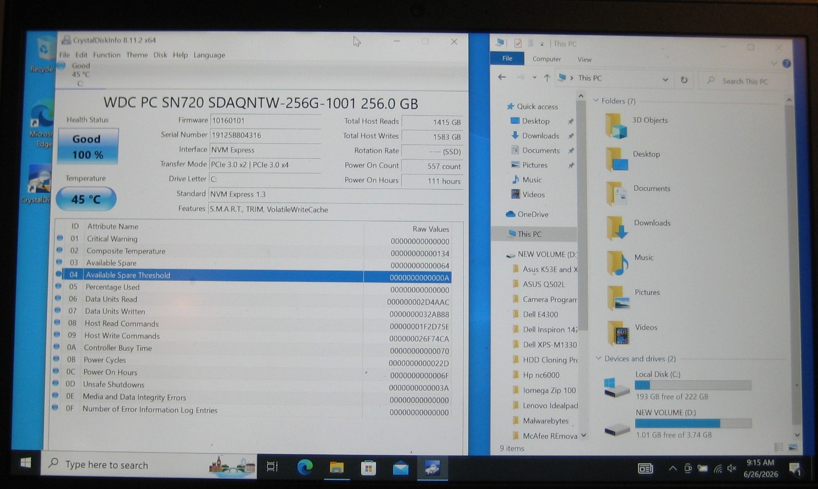Open Downloads in Quick access

click(x=540, y=136)
